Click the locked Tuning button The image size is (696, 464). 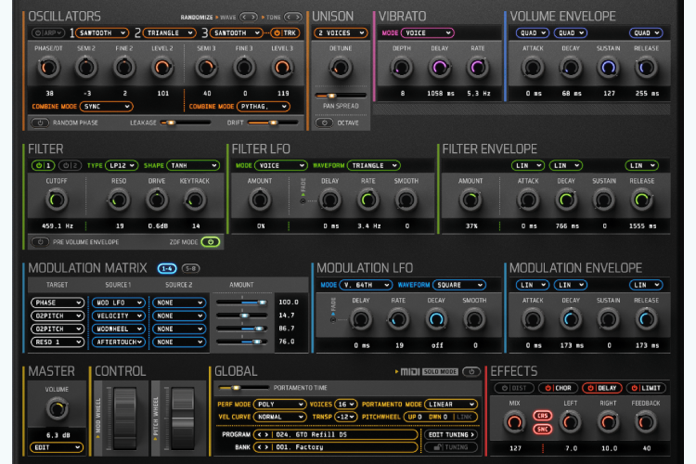[x=451, y=447]
